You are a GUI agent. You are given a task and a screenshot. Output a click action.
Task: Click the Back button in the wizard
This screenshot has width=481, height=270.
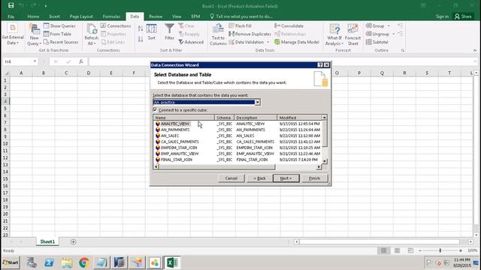coord(259,178)
